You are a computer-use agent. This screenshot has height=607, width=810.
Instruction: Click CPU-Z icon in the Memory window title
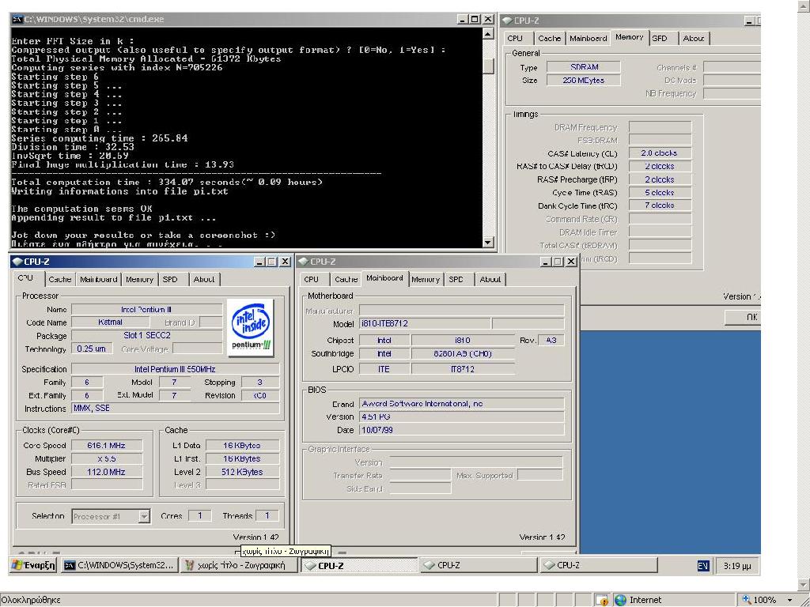point(507,21)
